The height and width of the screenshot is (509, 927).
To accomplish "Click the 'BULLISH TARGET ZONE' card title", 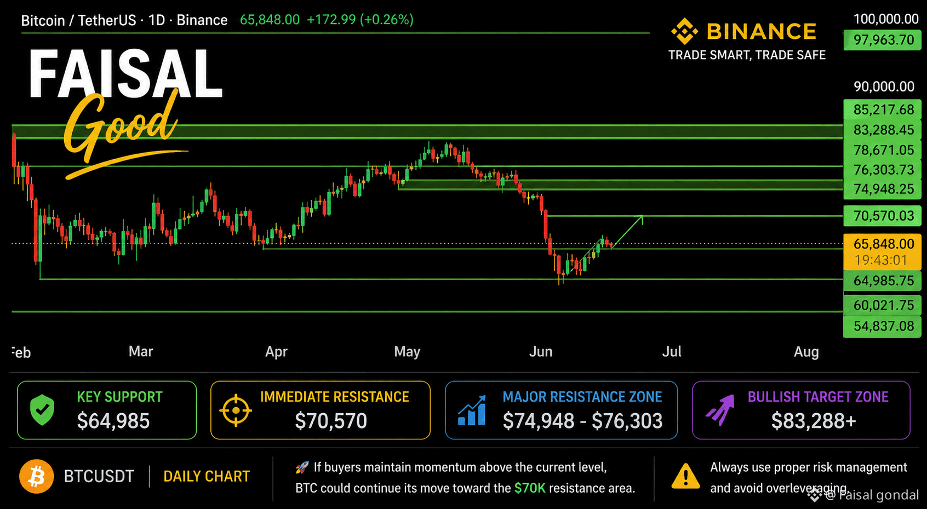I will click(x=818, y=397).
